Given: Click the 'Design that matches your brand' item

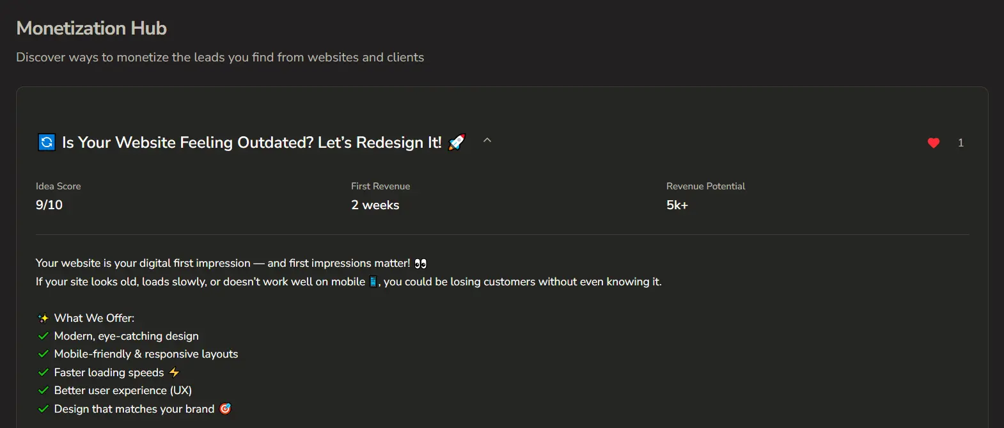Looking at the screenshot, I should (134, 409).
